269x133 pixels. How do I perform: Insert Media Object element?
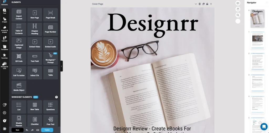point(19,87)
